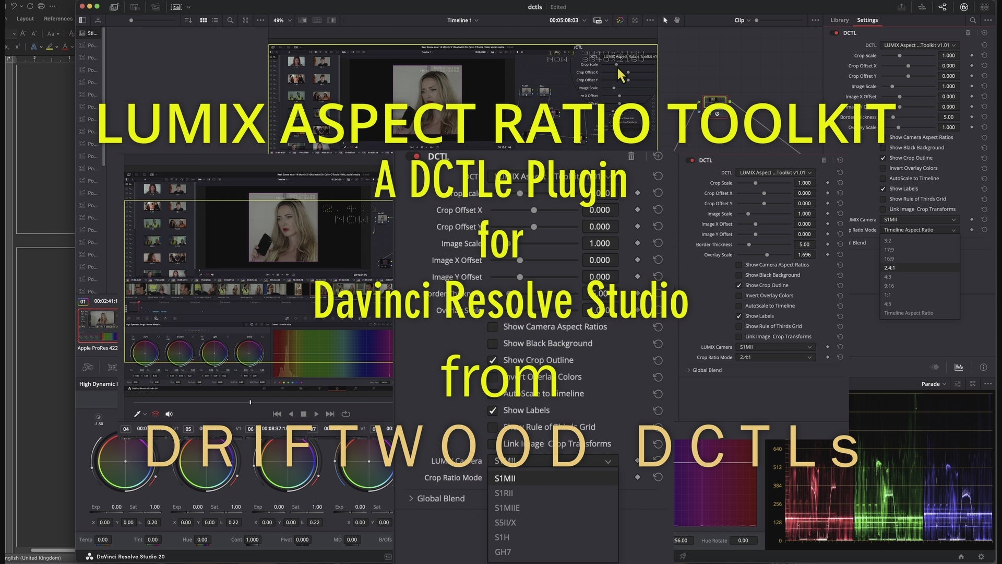1002x564 pixels.
Task: Click the magnifier search icon beside Settings tab
Action: [x=973, y=20]
